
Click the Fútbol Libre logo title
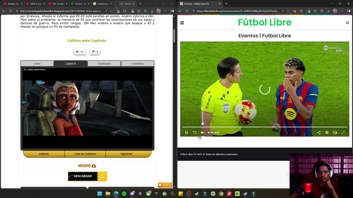pyautogui.click(x=264, y=22)
